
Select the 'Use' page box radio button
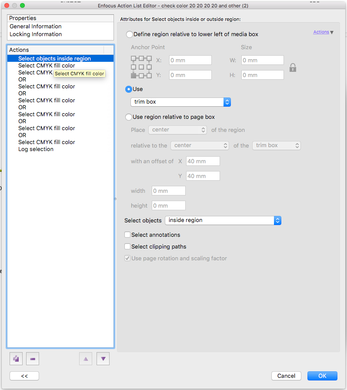pos(129,89)
